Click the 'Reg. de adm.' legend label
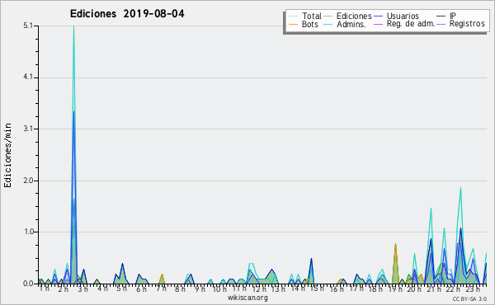Viewport: 495px width, 305px height. tap(411, 24)
